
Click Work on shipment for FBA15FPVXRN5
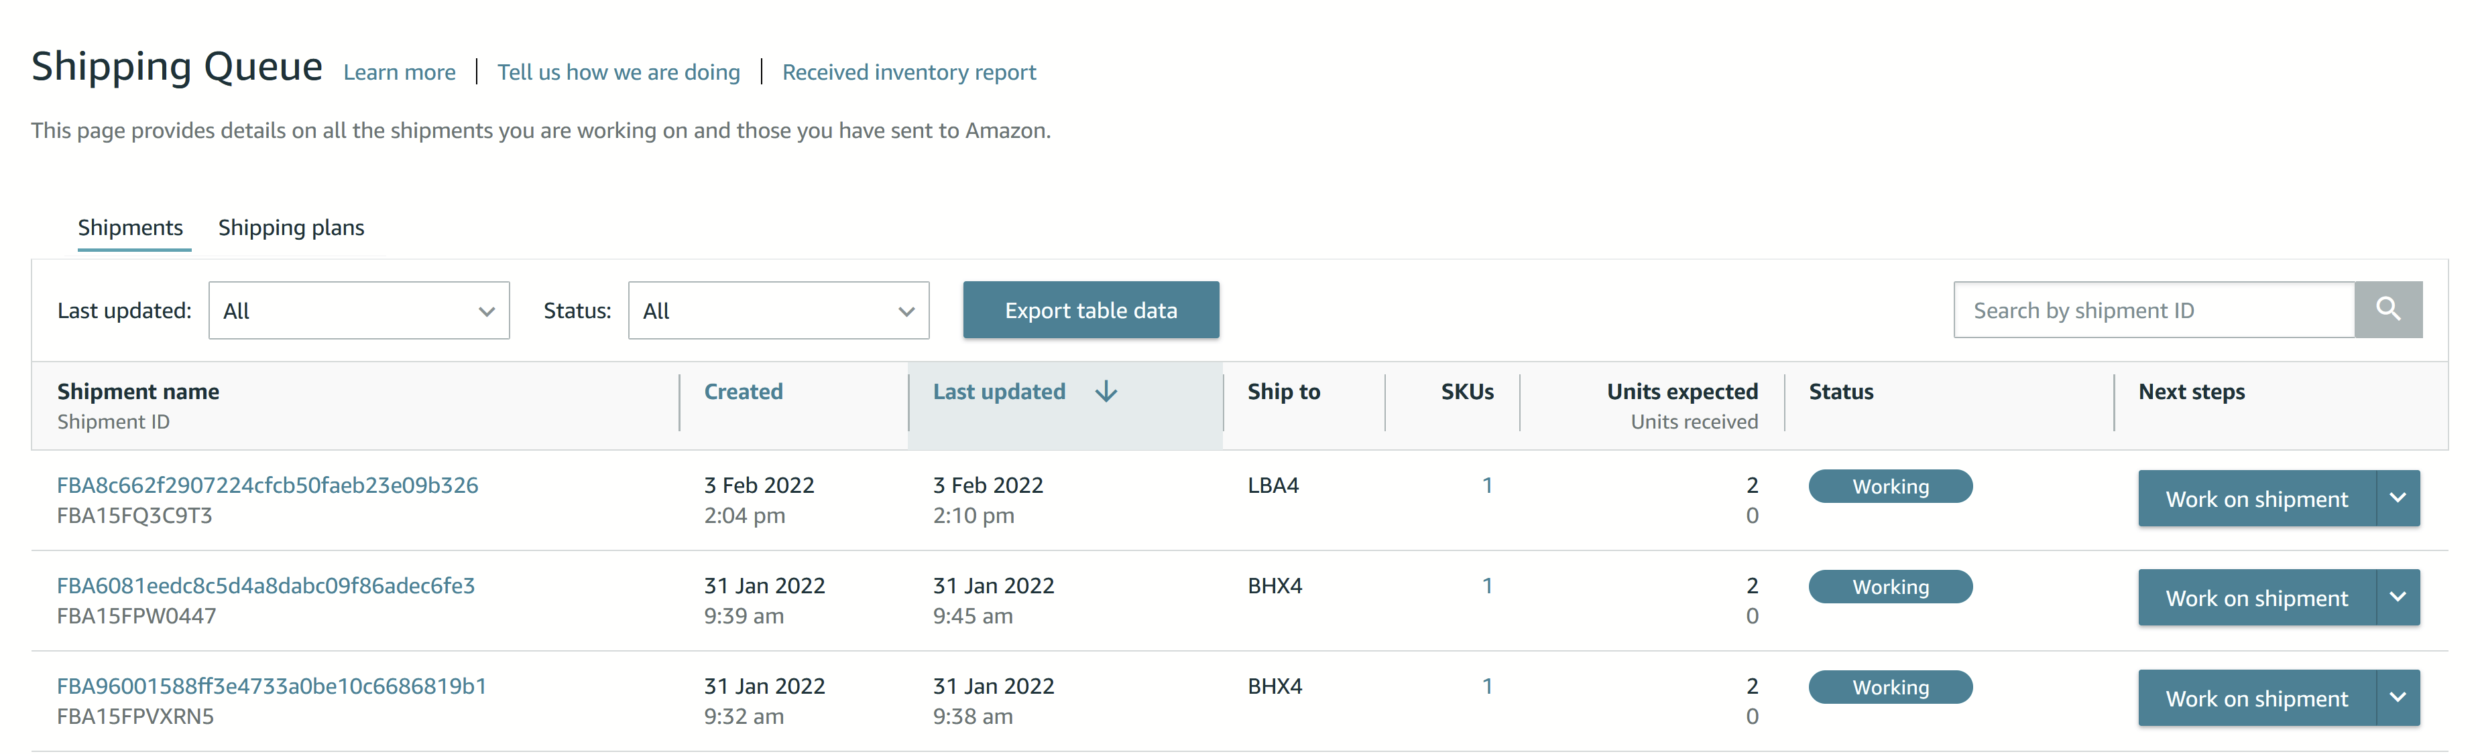pyautogui.click(x=2257, y=698)
